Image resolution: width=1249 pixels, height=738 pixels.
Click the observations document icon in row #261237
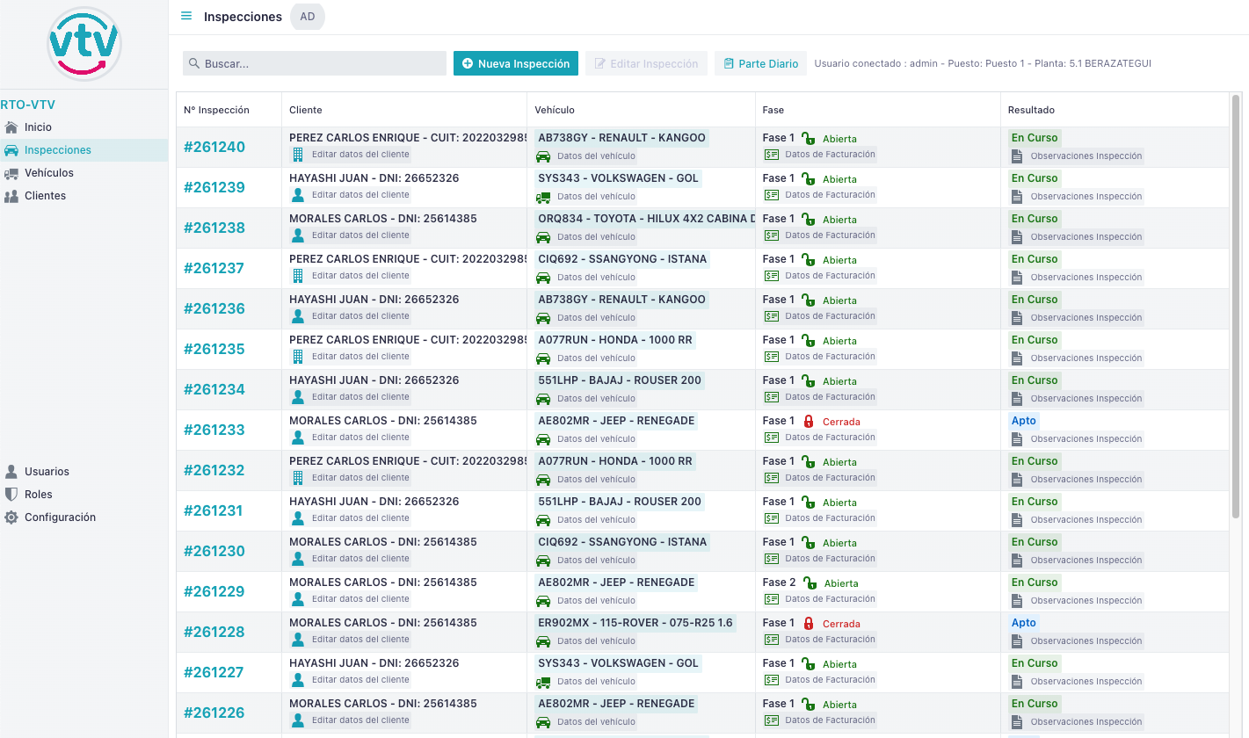1017,278
